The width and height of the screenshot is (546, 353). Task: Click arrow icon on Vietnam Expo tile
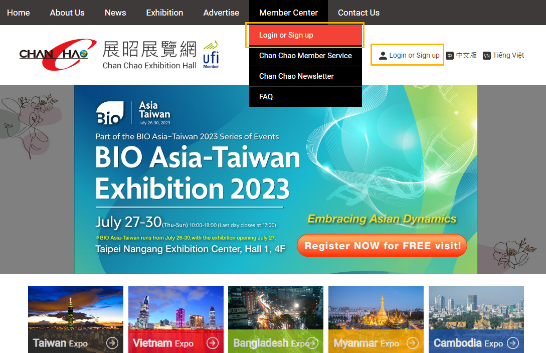click(213, 343)
